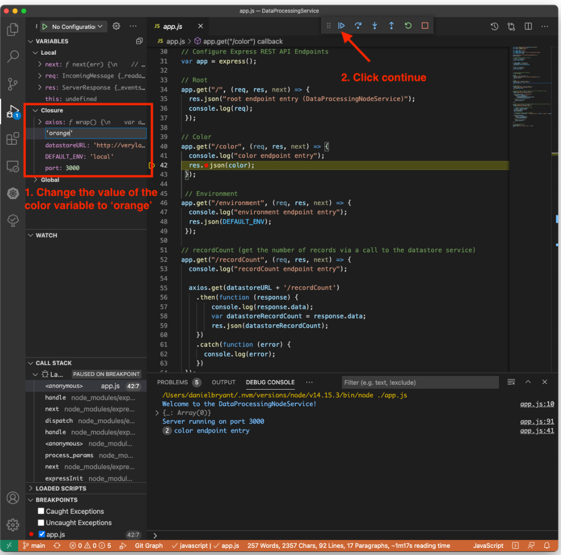This screenshot has height=555, width=561.
Task: Split the editor right
Action: [528, 26]
